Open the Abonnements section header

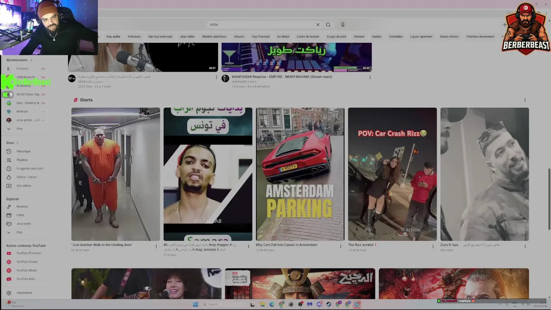click(x=19, y=60)
